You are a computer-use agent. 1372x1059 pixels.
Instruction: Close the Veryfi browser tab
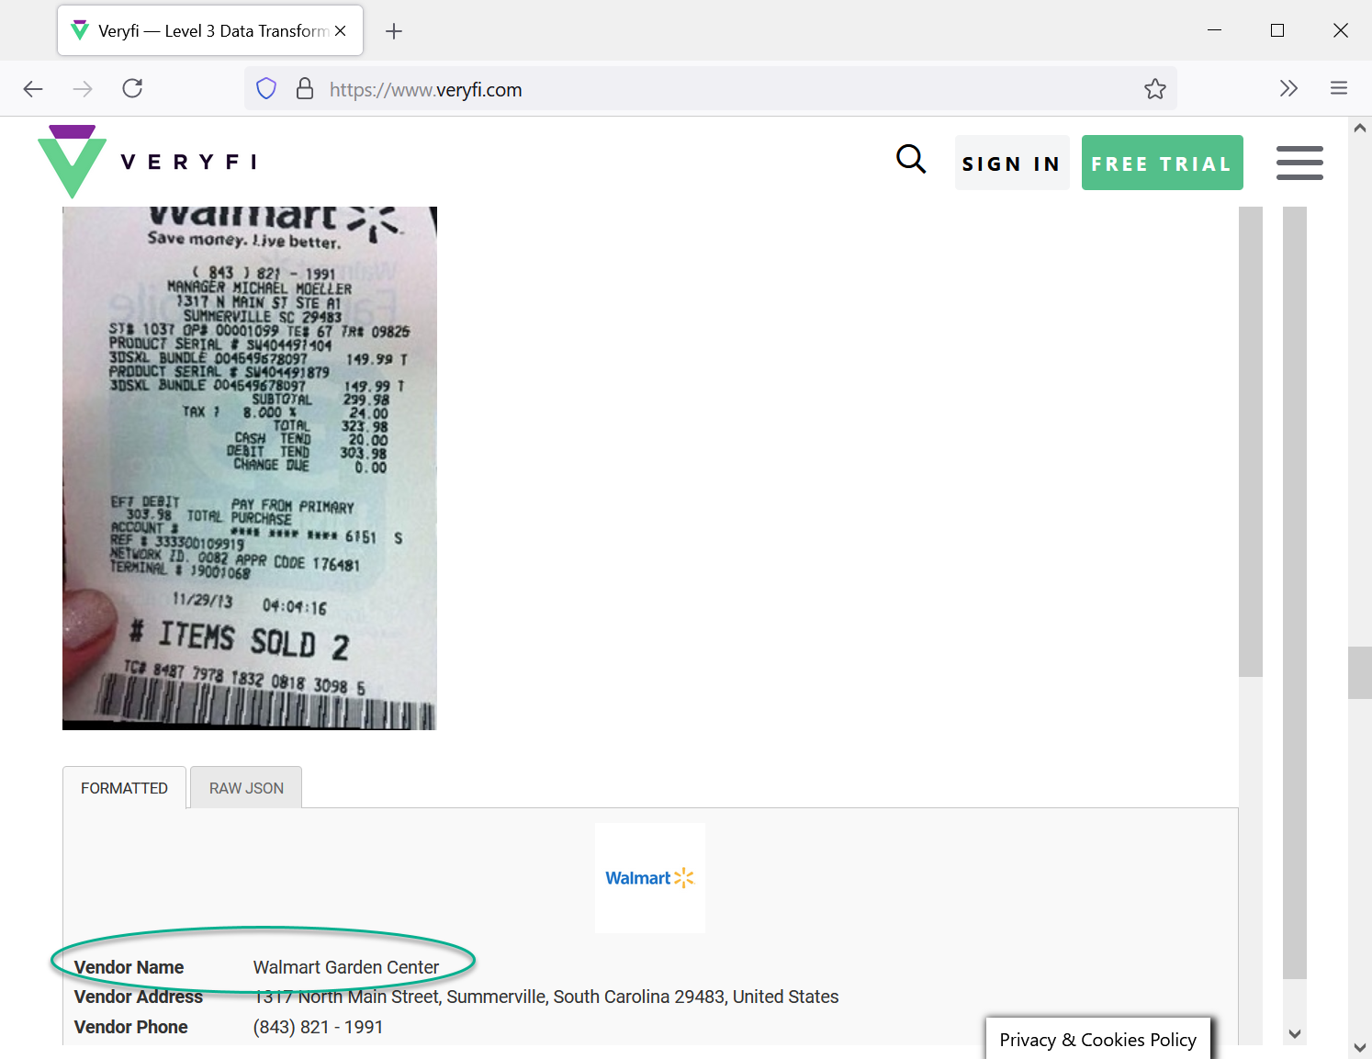pyautogui.click(x=341, y=31)
